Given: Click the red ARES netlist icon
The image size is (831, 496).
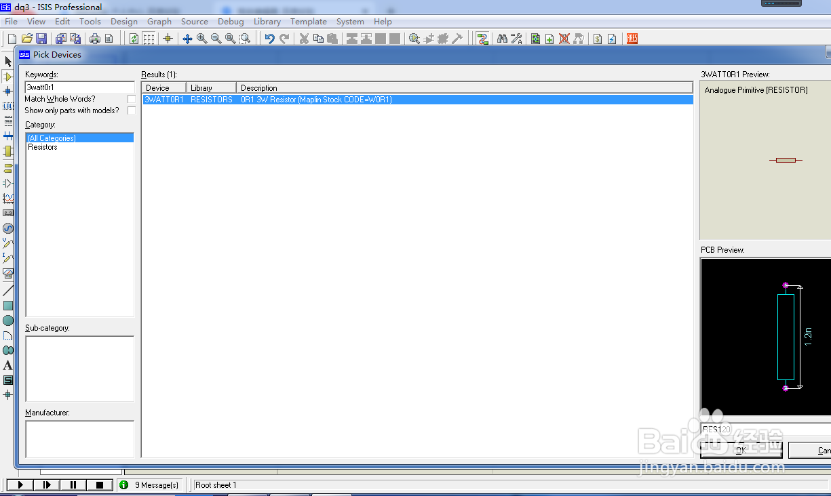Looking at the screenshot, I should (x=632, y=39).
